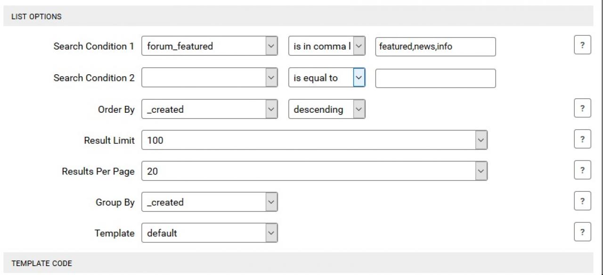The image size is (603, 275).
Task: Expand the Order By _created dropdown
Action: [209, 110]
